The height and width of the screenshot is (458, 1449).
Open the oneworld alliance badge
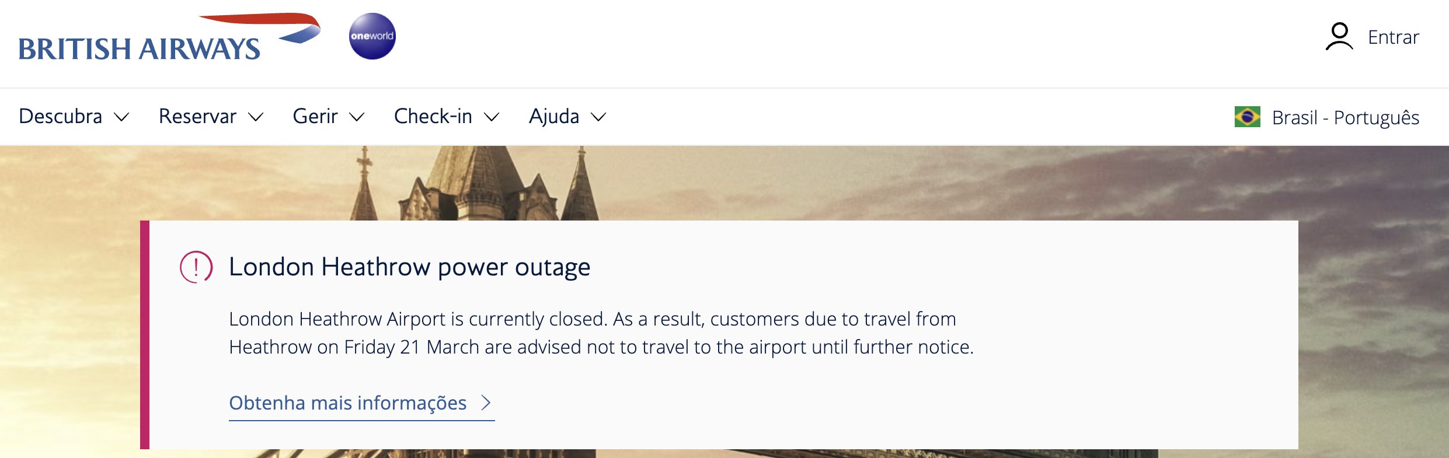[x=372, y=36]
